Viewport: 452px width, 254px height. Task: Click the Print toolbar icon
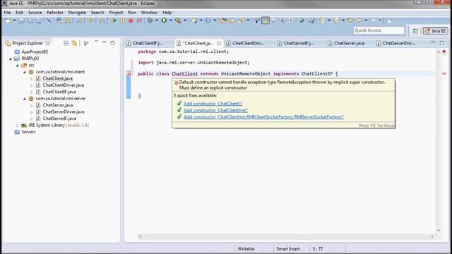pyautogui.click(x=38, y=20)
